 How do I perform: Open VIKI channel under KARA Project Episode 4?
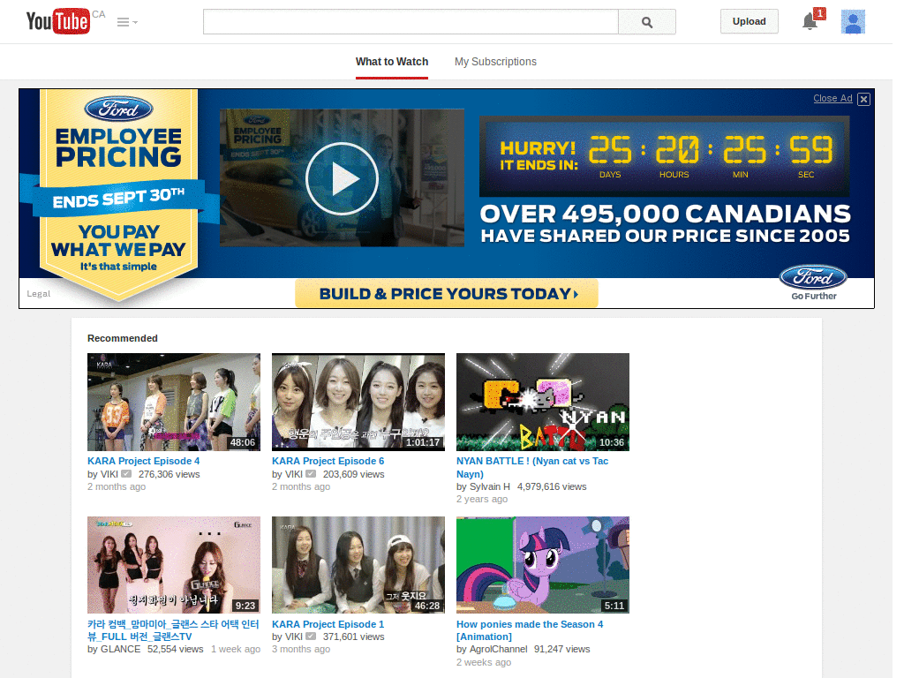pos(109,474)
